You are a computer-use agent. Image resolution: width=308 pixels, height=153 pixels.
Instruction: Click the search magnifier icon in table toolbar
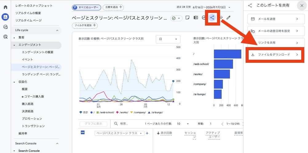tap(116, 124)
